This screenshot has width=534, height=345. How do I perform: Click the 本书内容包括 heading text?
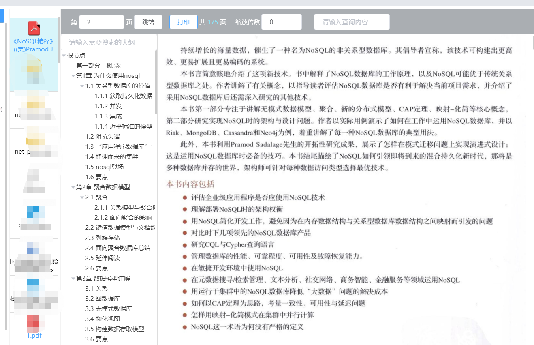coord(190,184)
